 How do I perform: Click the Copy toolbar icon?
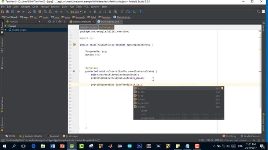tap(34, 12)
